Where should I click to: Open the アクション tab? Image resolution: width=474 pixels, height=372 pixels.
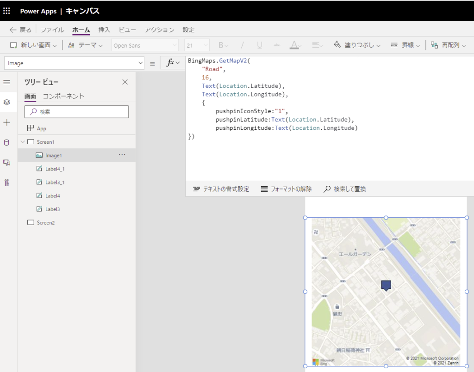coord(159,30)
